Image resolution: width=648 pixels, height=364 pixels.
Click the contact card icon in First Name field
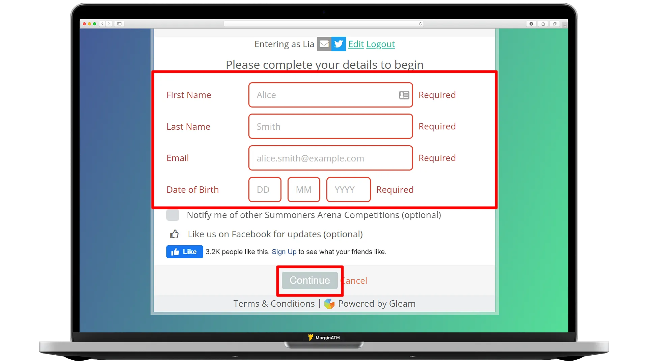pyautogui.click(x=403, y=95)
